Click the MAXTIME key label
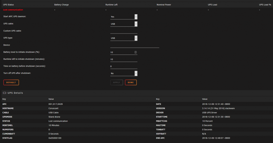 pyautogui.click(x=161, y=126)
